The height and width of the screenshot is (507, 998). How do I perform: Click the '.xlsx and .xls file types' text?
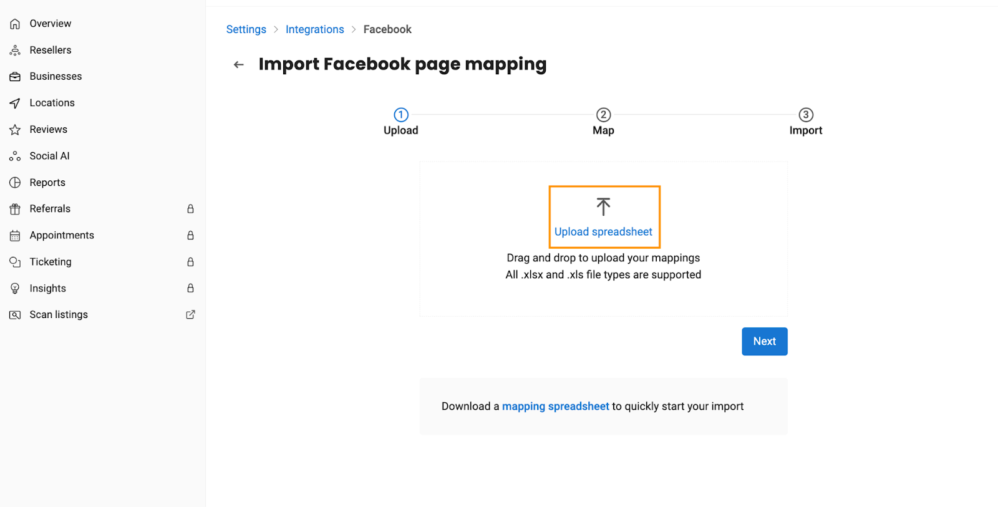click(x=603, y=275)
